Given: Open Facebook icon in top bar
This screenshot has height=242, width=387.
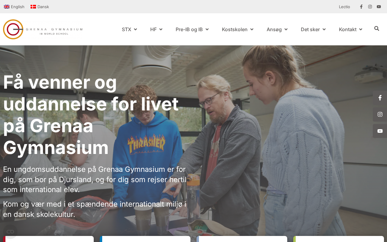Looking at the screenshot, I should pyautogui.click(x=361, y=7).
